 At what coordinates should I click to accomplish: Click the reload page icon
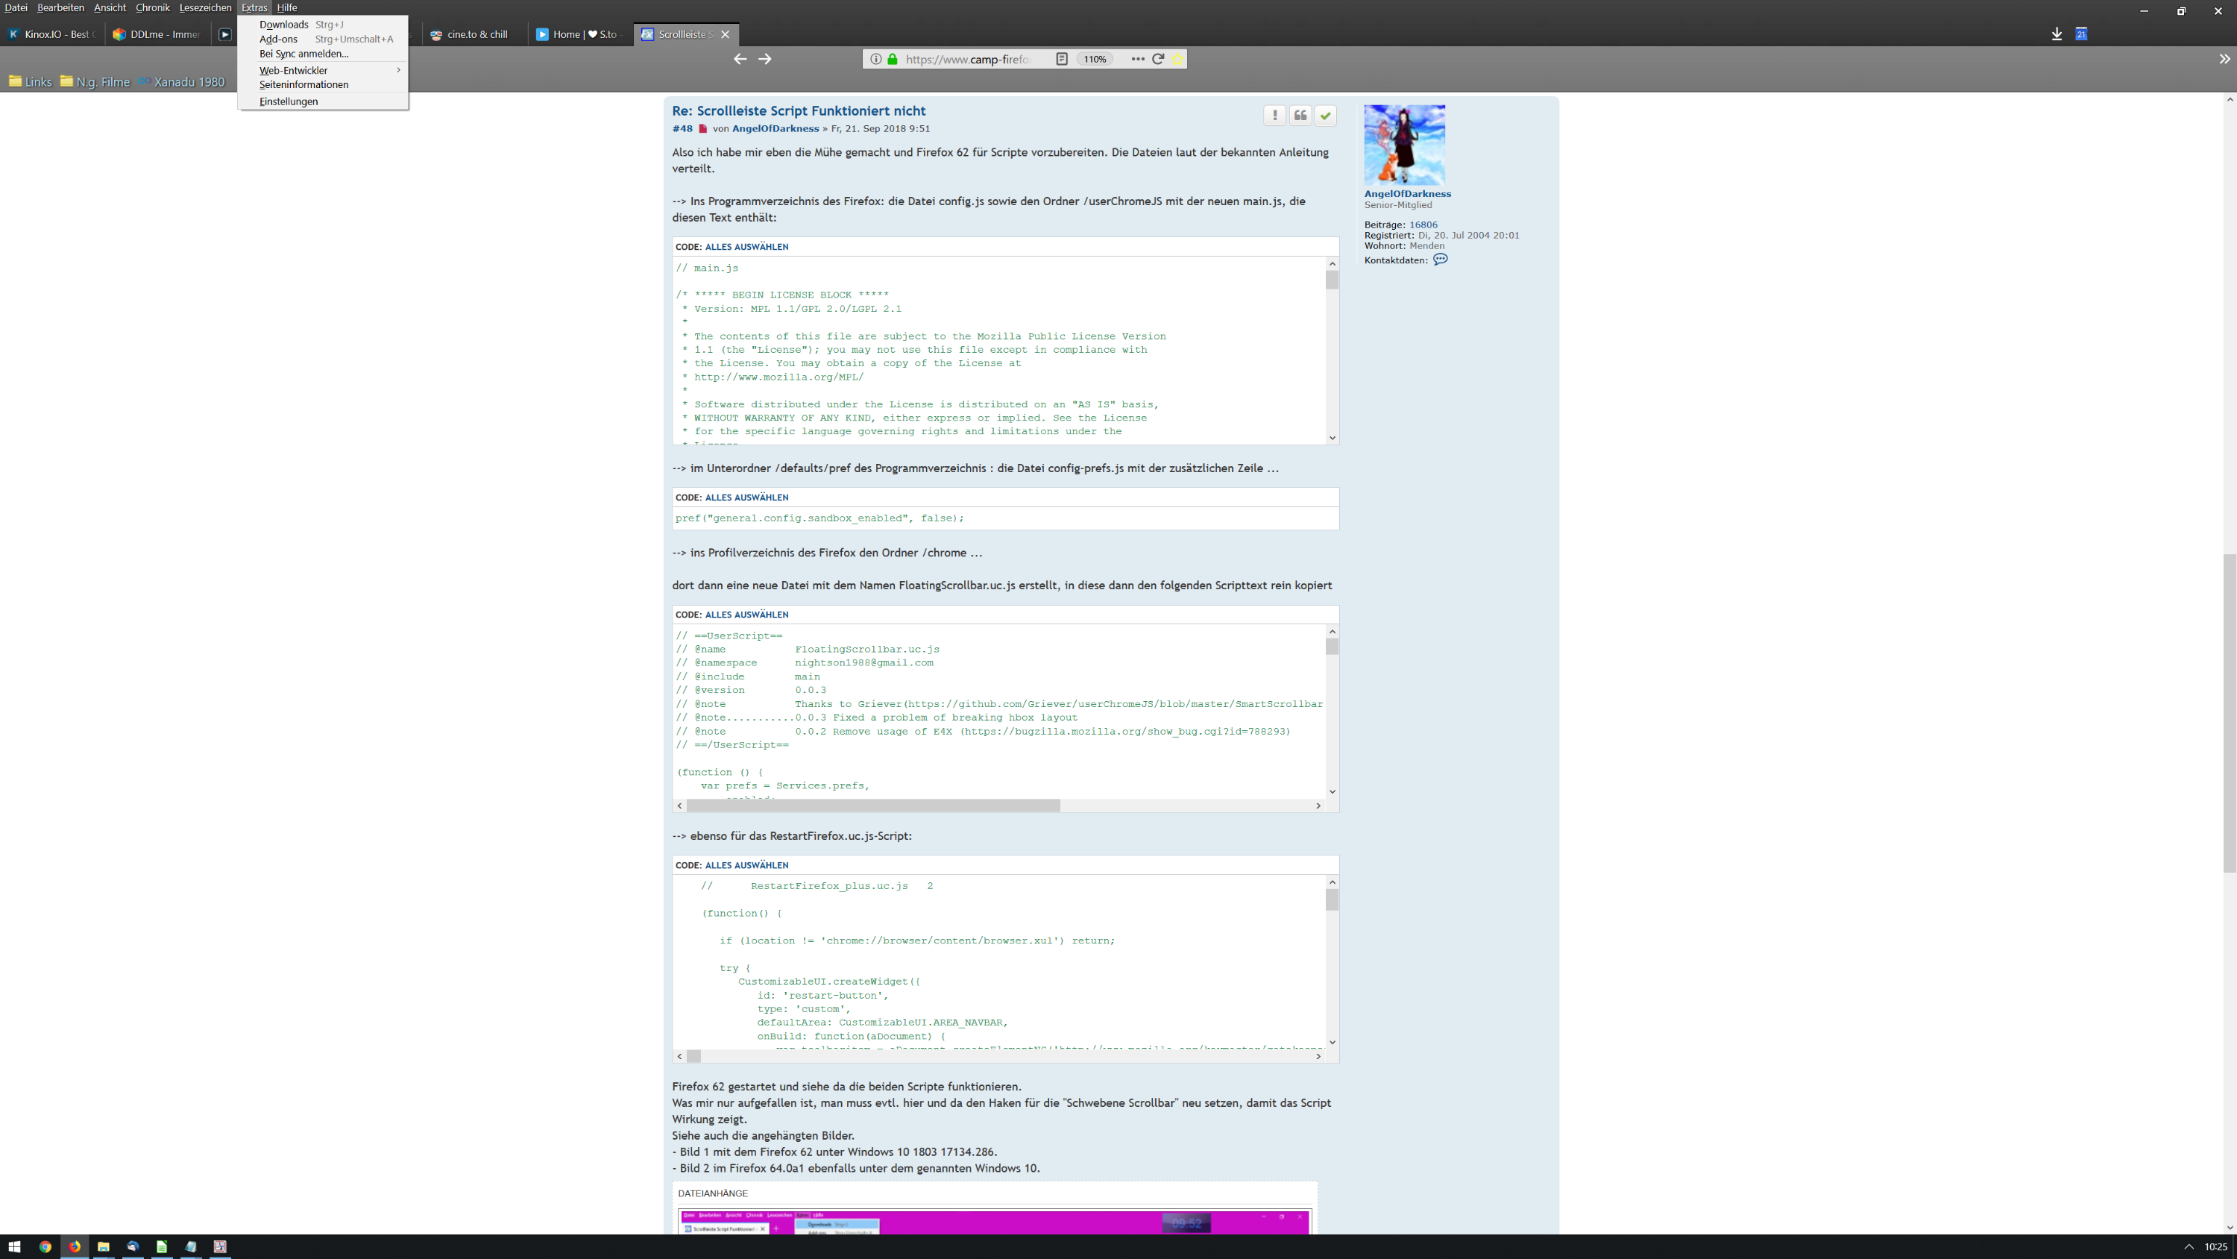click(1157, 59)
